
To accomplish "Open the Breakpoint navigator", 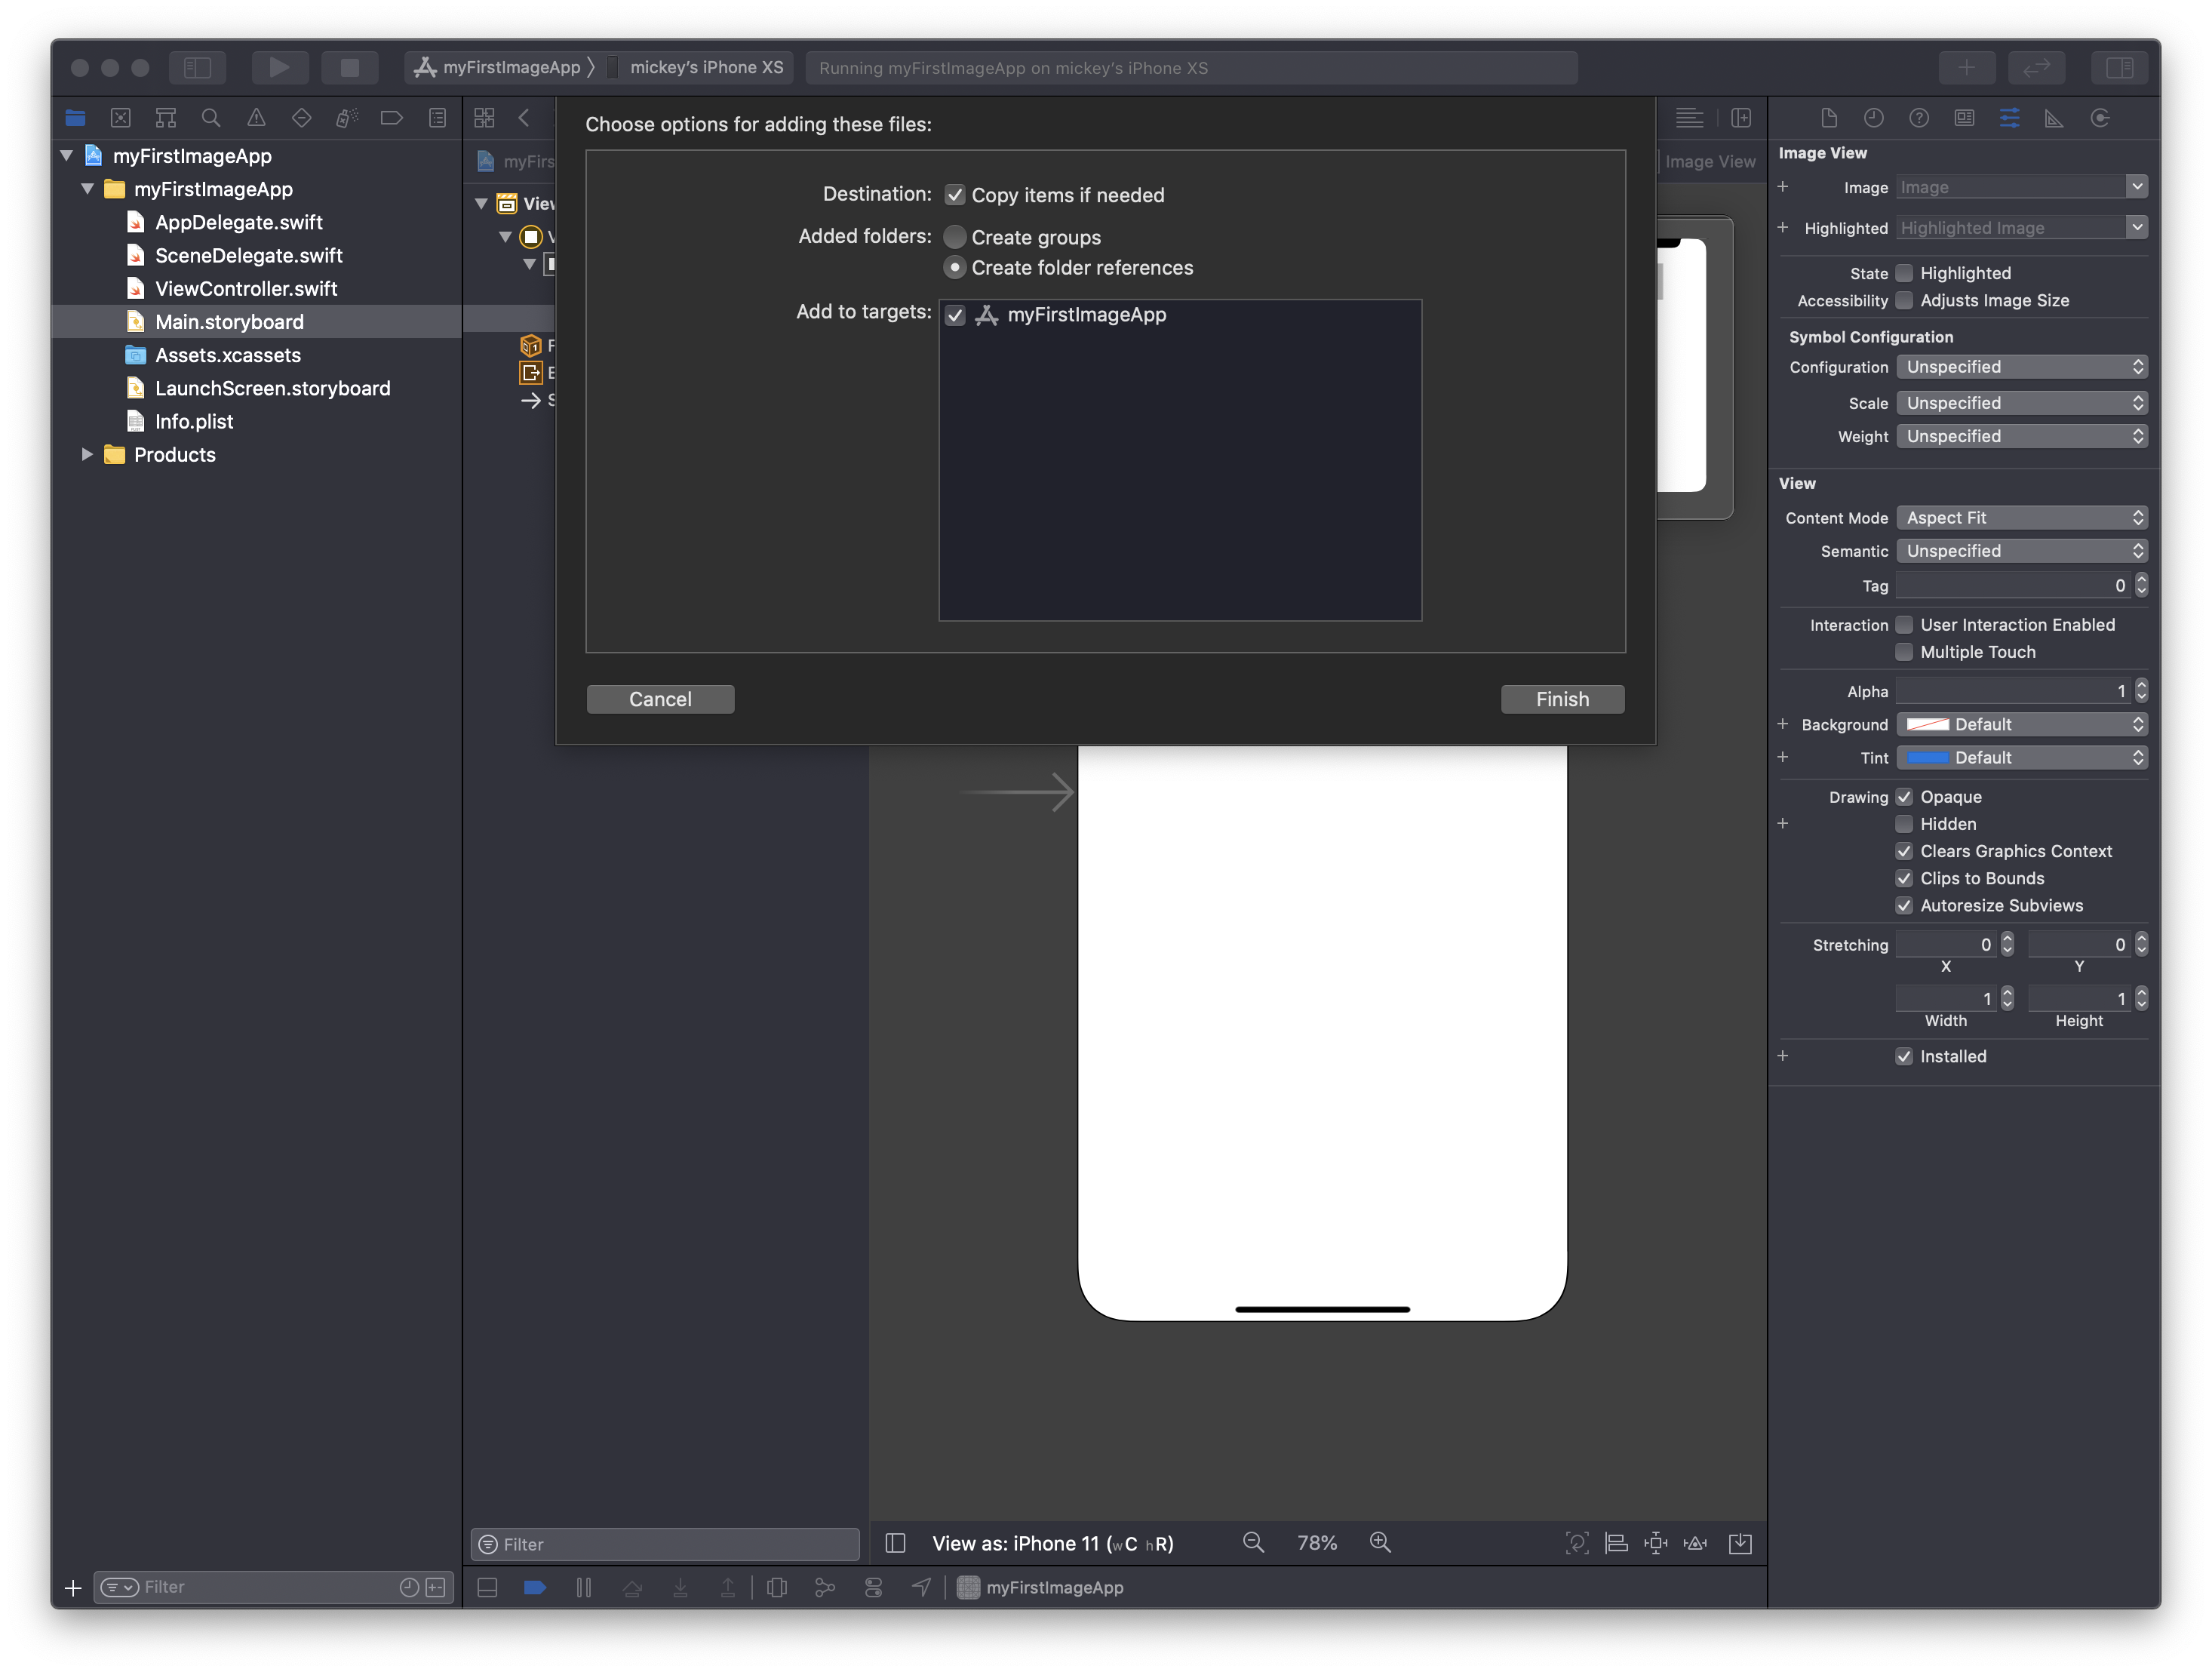I will pyautogui.click(x=392, y=118).
